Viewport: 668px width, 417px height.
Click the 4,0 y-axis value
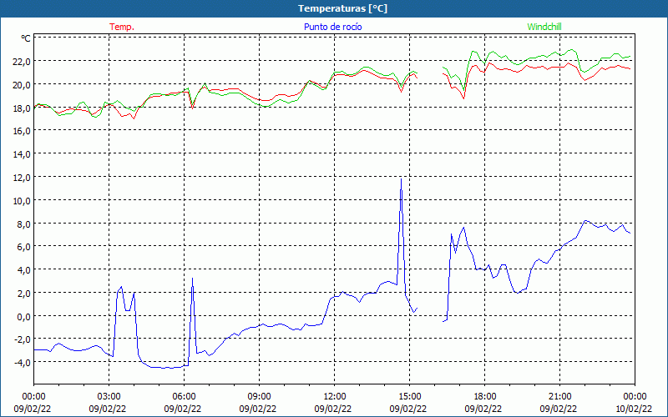pos(24,270)
